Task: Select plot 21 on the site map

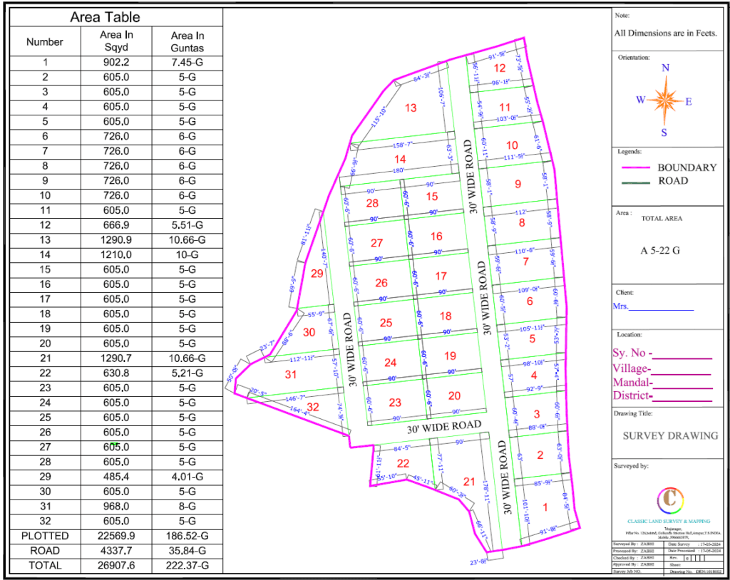Action: 469,481
